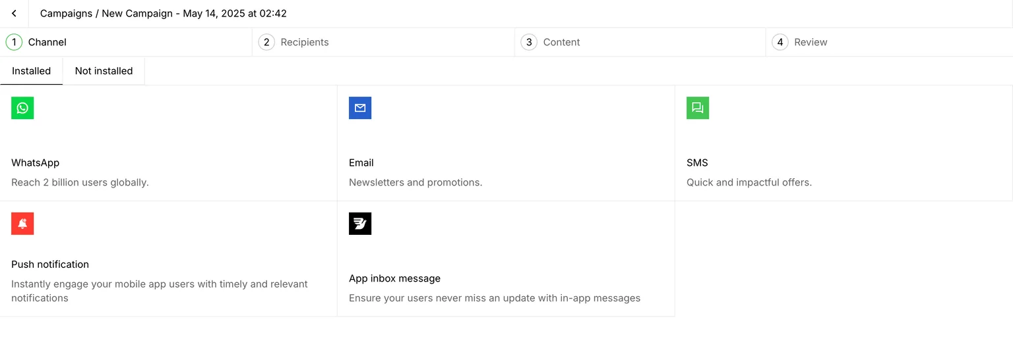Choose App inbox message card description
Screen dimensions: 1013x354
pos(495,298)
